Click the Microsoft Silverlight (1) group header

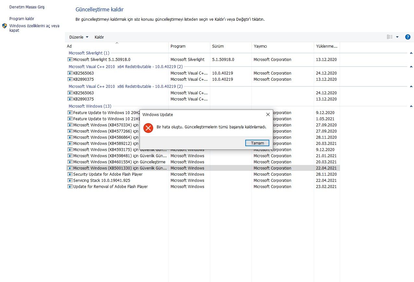[89, 53]
